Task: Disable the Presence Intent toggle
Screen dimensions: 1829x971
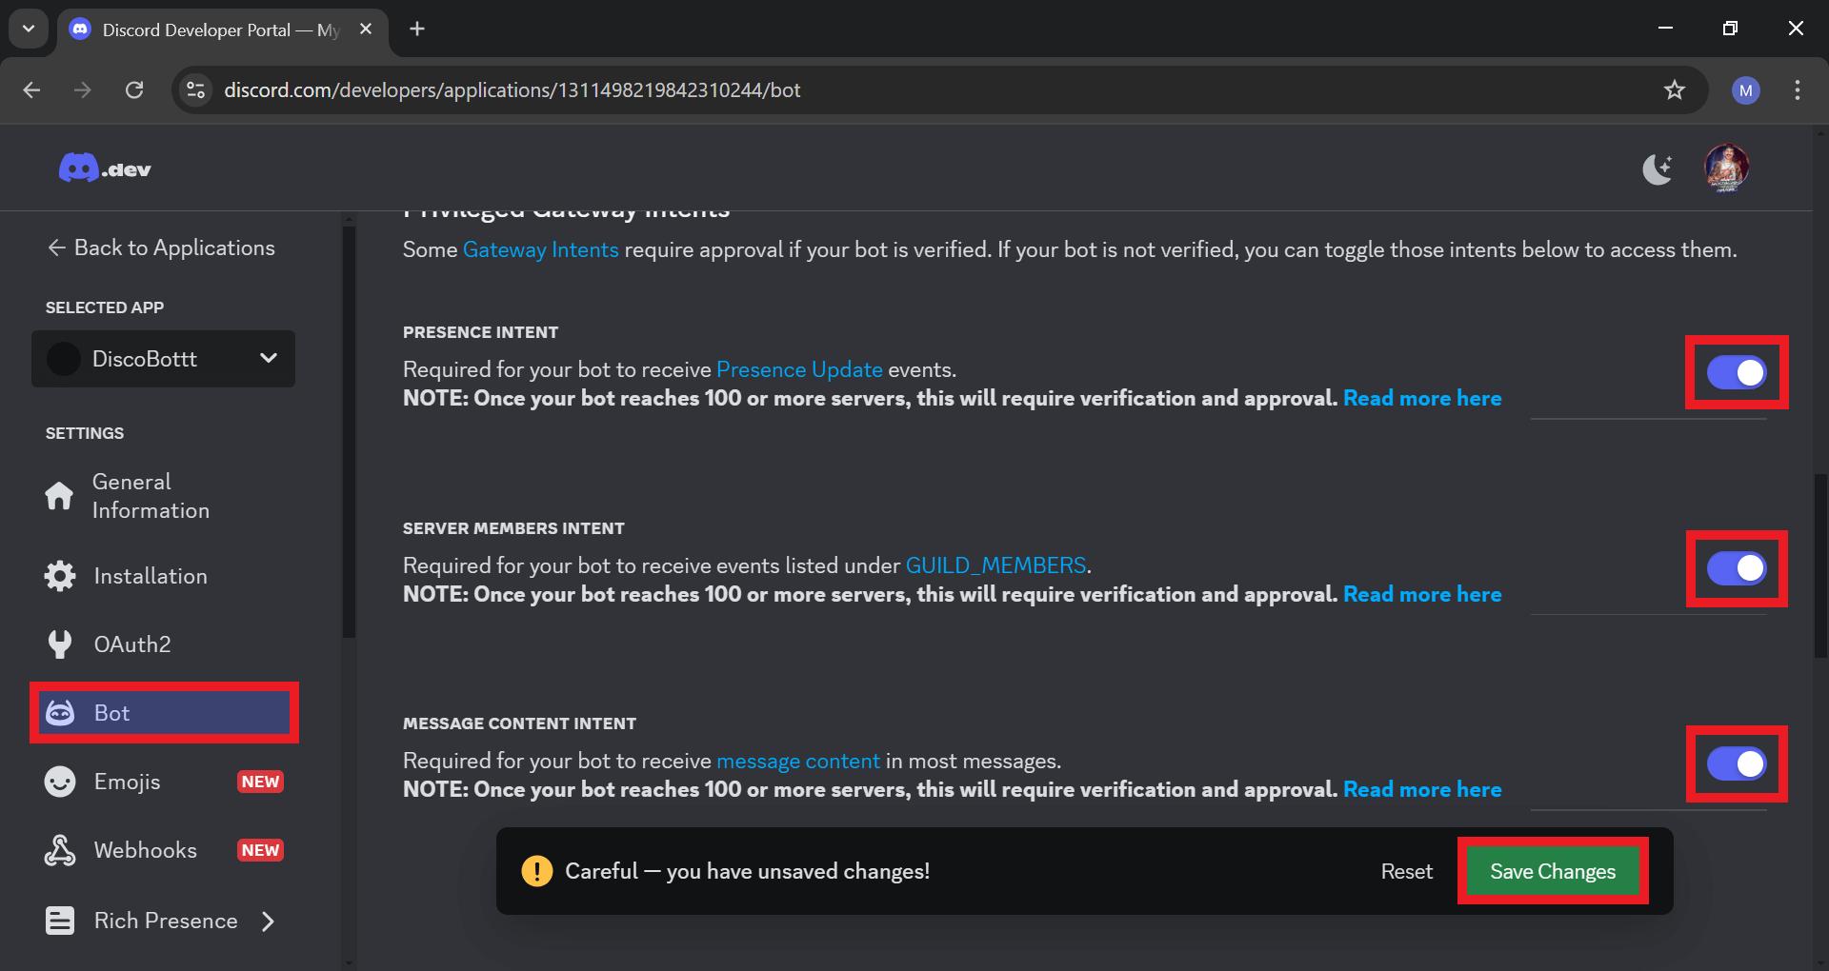Action: [1736, 372]
